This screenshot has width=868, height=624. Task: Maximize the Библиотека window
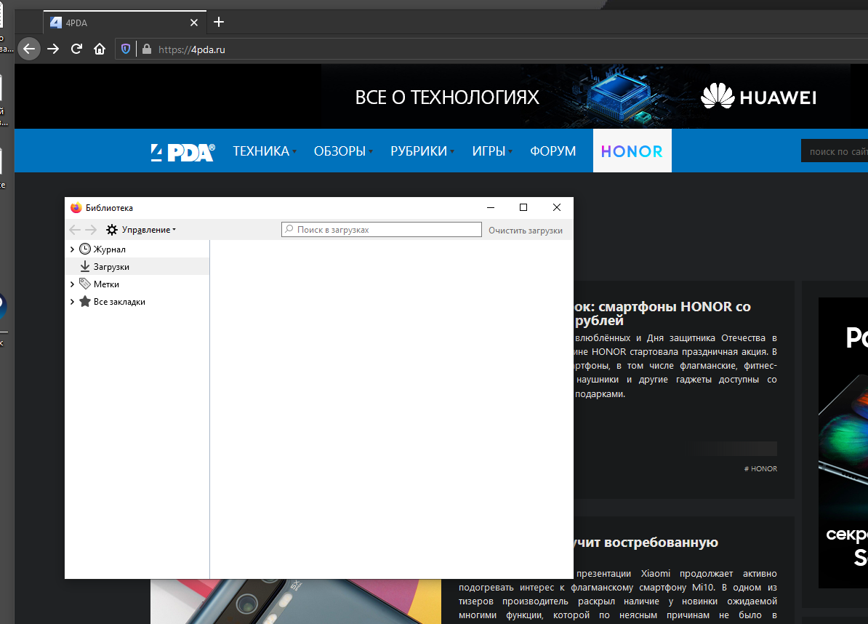(x=523, y=207)
